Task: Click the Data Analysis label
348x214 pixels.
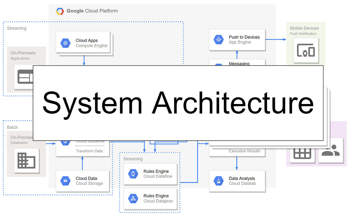Action: coord(242,178)
